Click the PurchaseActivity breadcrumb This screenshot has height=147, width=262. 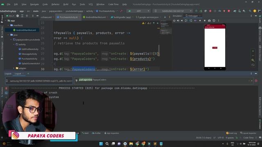[x=106, y=11]
